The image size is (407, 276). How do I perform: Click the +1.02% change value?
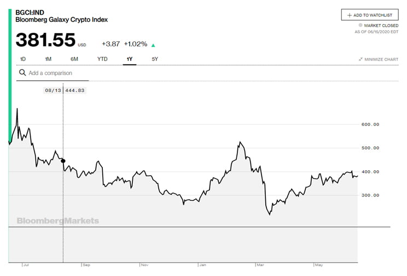pos(136,44)
